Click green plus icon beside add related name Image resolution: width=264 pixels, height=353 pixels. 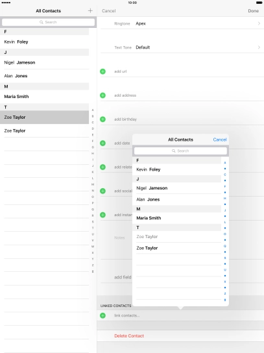pos(102,167)
